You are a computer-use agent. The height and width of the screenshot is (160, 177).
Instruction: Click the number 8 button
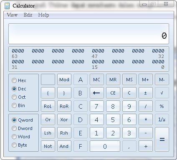click(113, 106)
